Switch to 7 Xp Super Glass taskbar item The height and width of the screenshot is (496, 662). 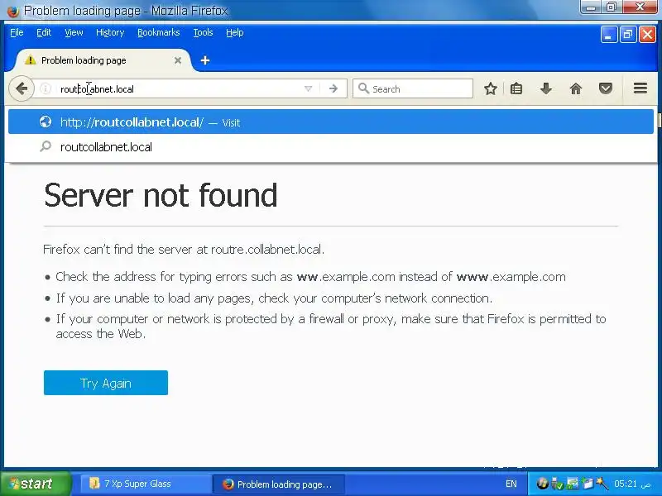point(146,484)
